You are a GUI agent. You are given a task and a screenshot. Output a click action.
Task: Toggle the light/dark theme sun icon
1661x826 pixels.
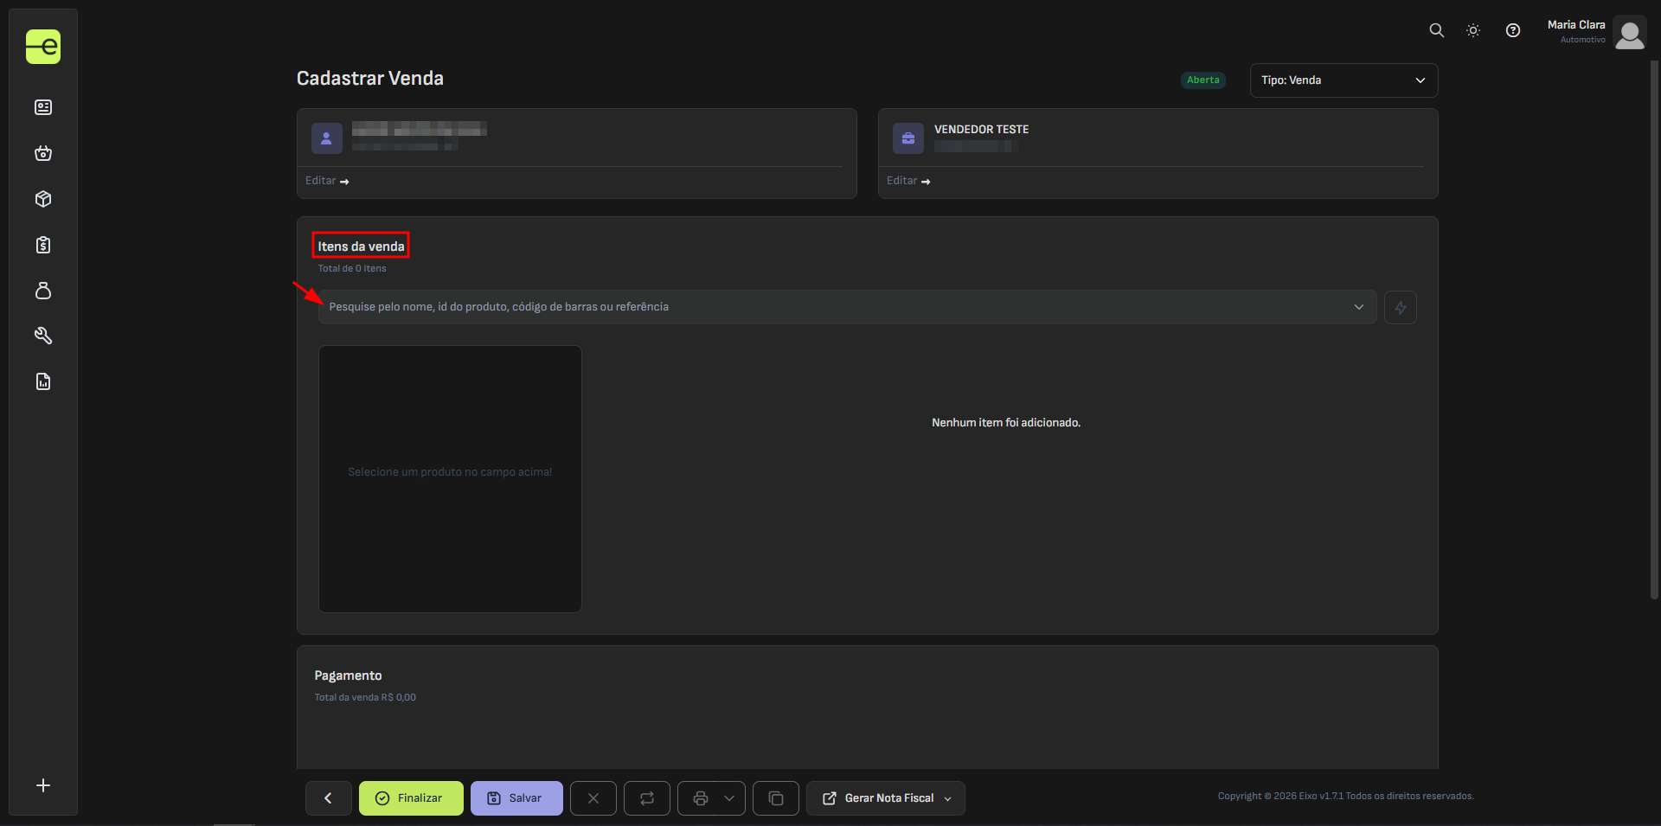[x=1473, y=30]
